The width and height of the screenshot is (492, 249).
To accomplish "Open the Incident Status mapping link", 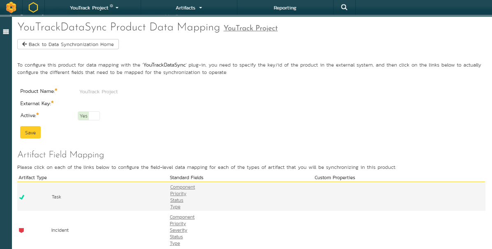I will 176,237.
